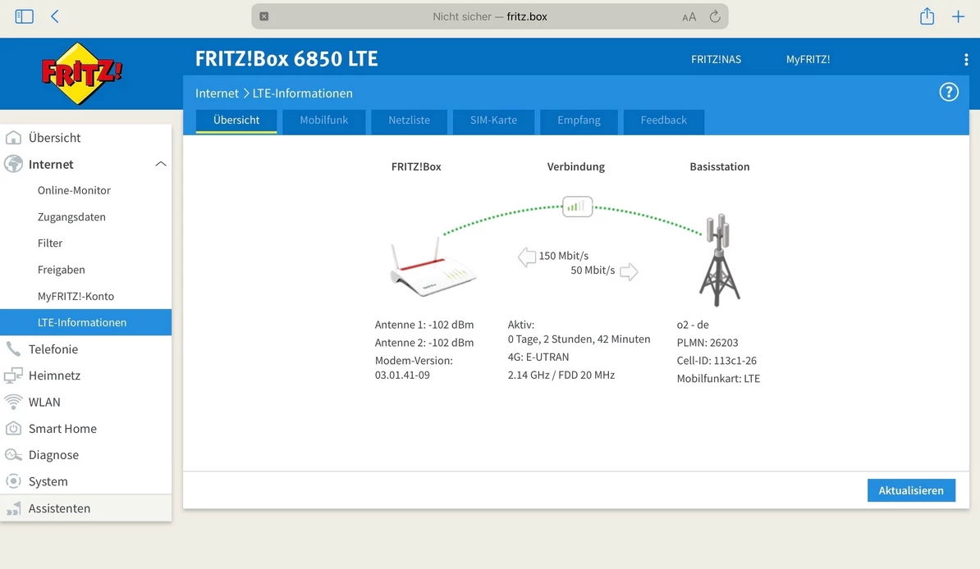Open the AA reader text-size menu
Viewport: 980px width, 569px height.
[689, 17]
